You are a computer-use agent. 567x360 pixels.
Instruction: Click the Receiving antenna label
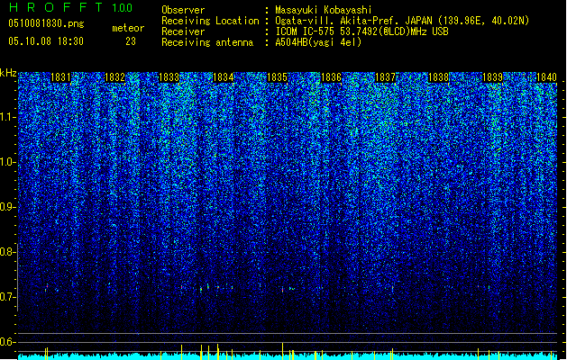pos(207,42)
